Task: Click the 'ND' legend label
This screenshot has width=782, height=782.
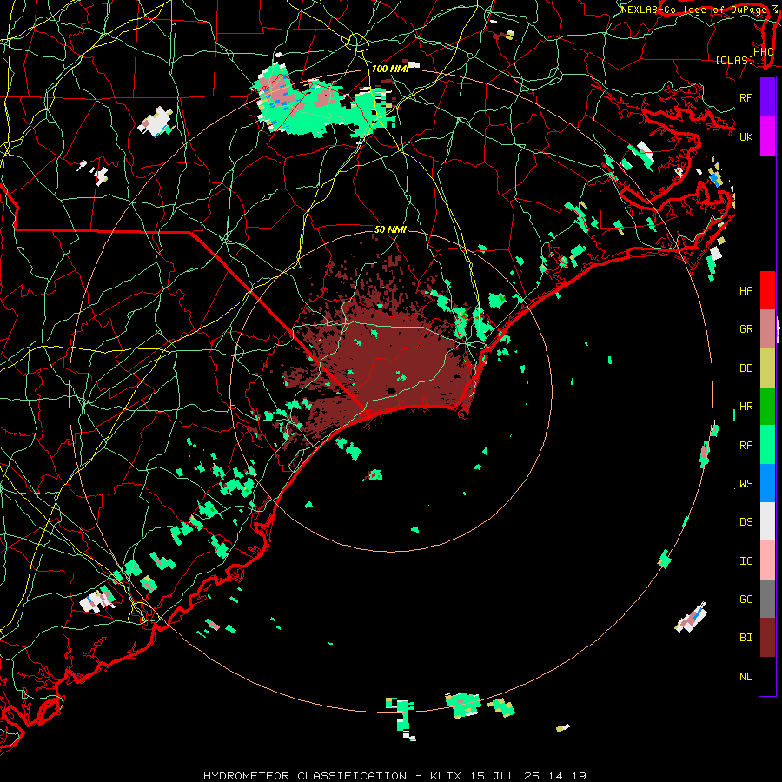Action: 746,677
